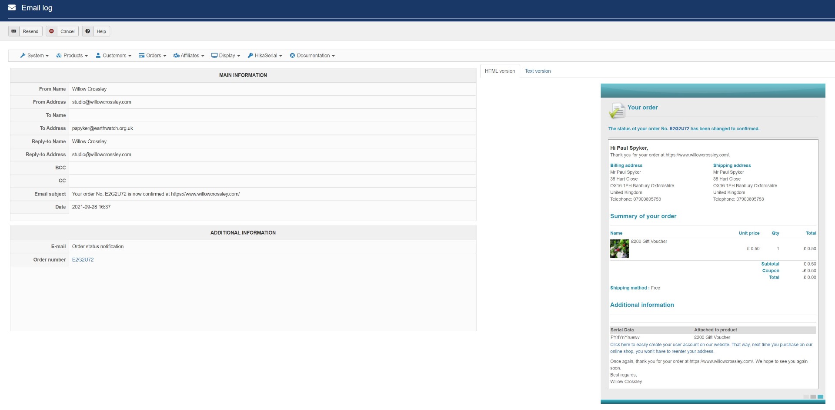Switch to the Text version tab
The image size is (835, 410).
538,71
